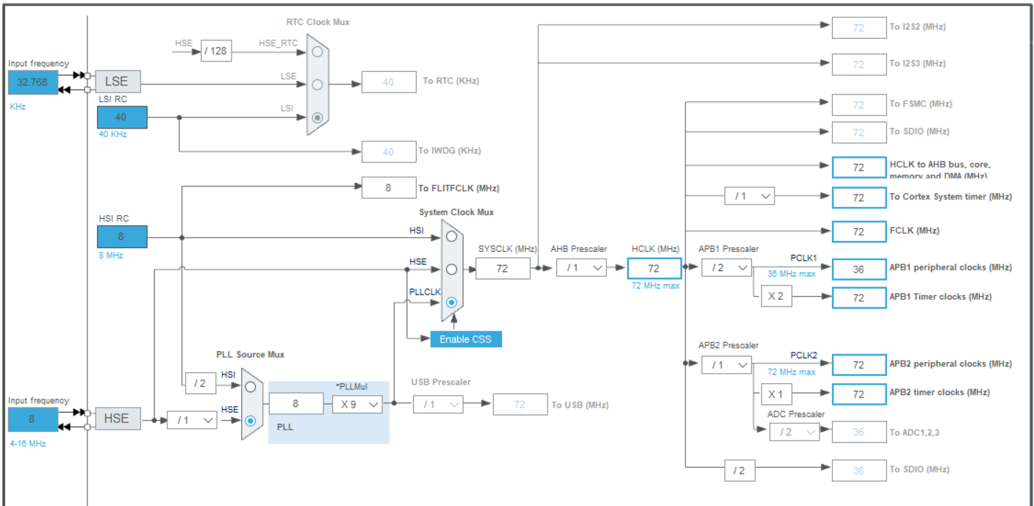Open the APB1 Prescaler dropdown
1034x506 pixels.
point(726,268)
